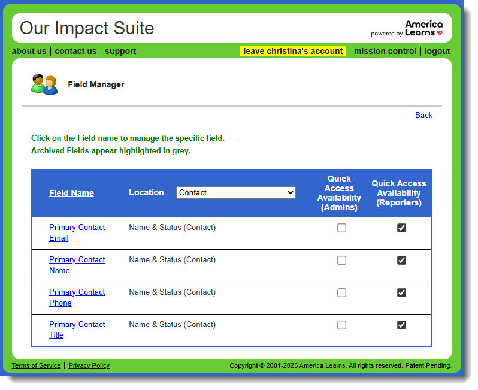Click the copyright notice text
This screenshot has width=478, height=390.
[x=340, y=365]
